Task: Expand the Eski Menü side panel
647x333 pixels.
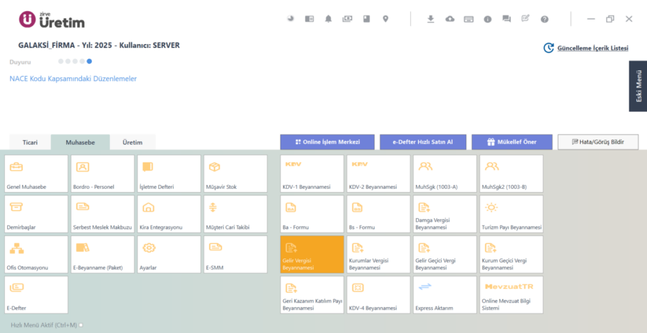Action: click(x=638, y=86)
